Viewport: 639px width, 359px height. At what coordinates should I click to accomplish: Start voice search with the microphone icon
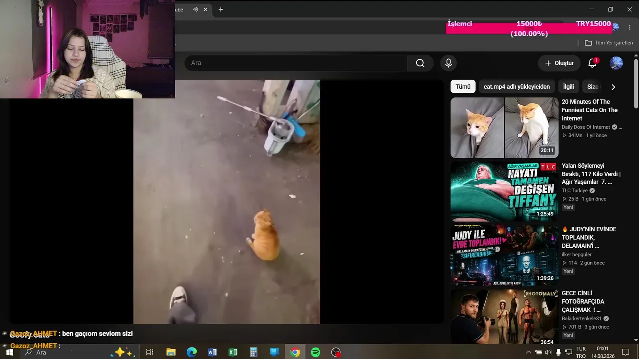click(x=448, y=63)
